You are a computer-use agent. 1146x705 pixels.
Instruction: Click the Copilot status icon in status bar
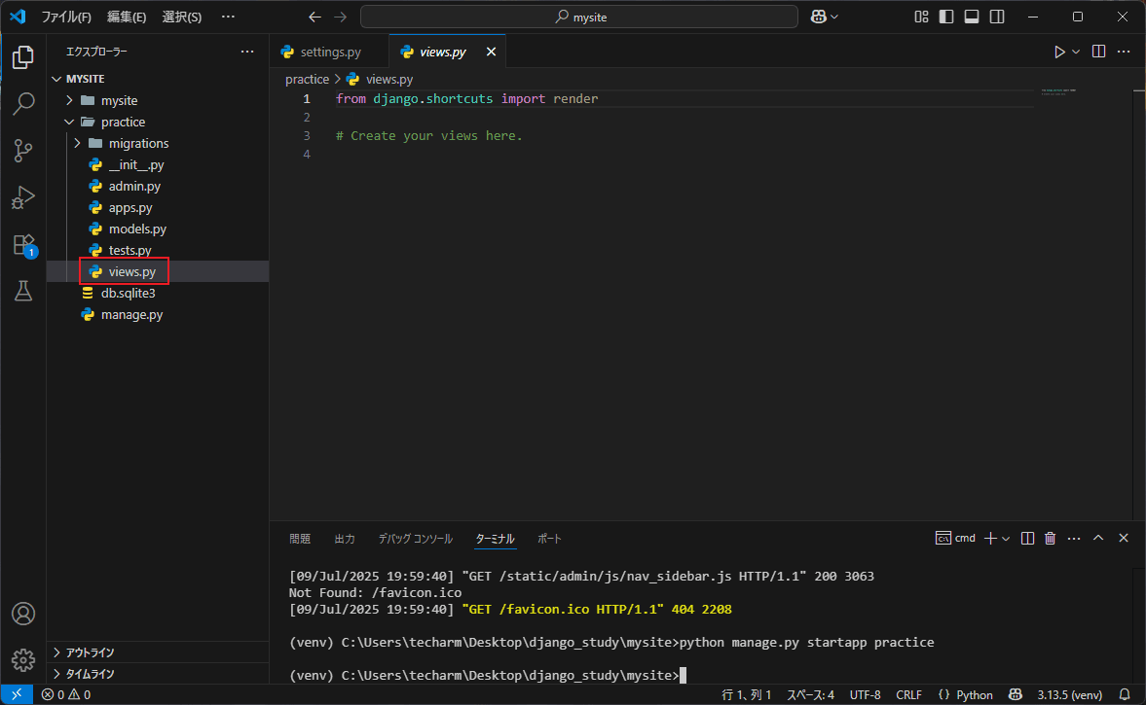(1016, 694)
